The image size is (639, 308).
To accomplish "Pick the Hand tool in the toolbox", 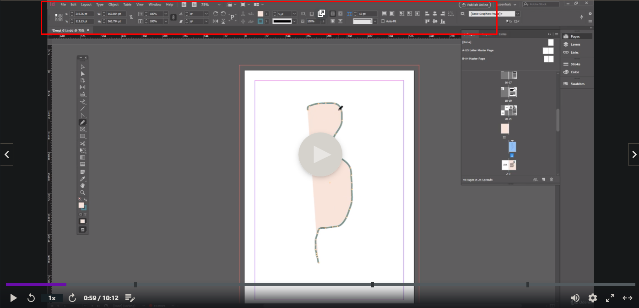I will [82, 186].
